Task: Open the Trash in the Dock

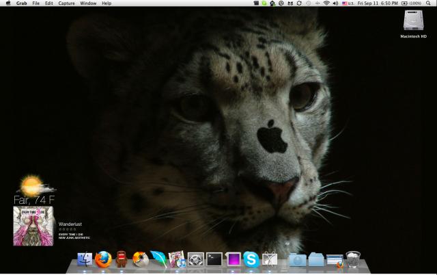Action: tap(353, 259)
